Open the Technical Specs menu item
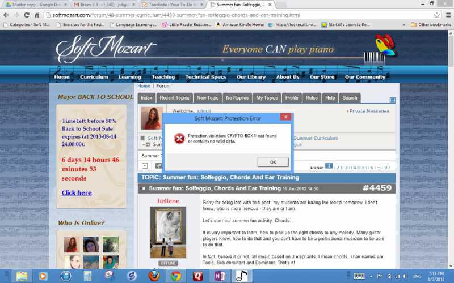 tap(206, 77)
